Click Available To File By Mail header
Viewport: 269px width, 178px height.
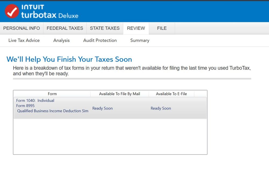tap(120, 94)
